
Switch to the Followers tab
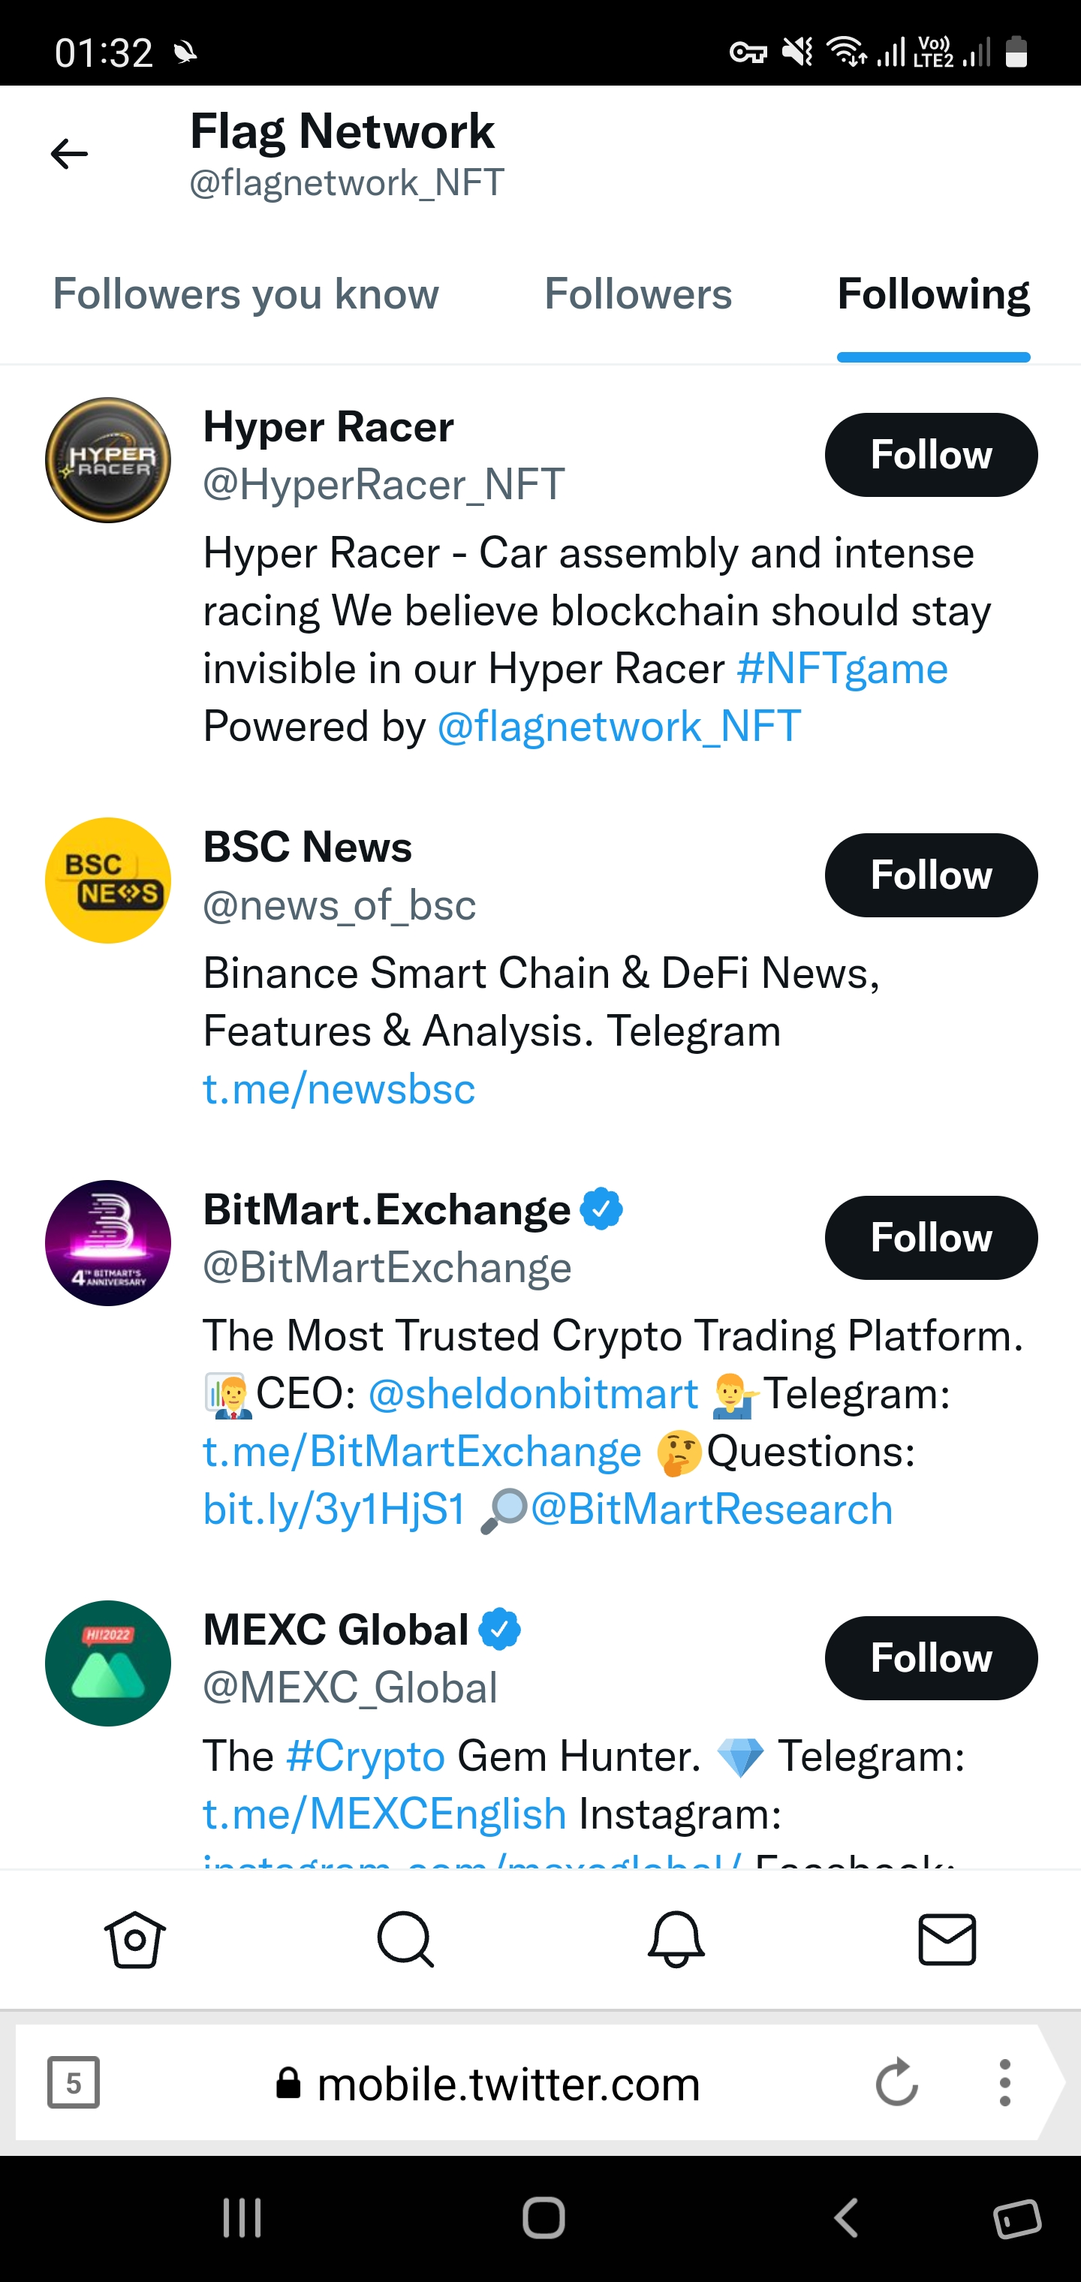(x=638, y=294)
